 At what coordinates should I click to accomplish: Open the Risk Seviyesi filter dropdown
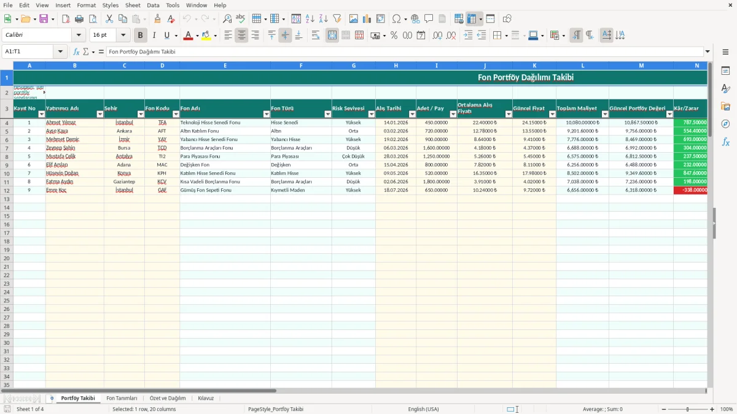click(372, 114)
